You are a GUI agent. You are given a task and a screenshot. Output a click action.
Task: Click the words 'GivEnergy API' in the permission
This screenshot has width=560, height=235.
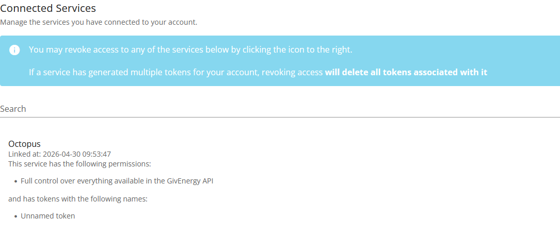(x=190, y=181)
